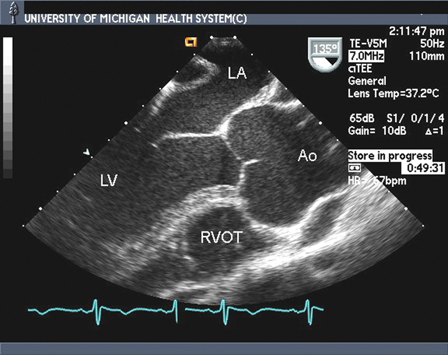
Task: Click the orange probe orientation marker
Action: click(x=192, y=41)
